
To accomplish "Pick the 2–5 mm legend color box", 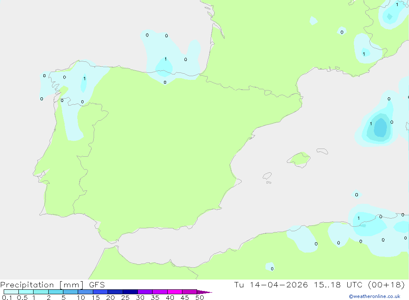I will [56, 292].
